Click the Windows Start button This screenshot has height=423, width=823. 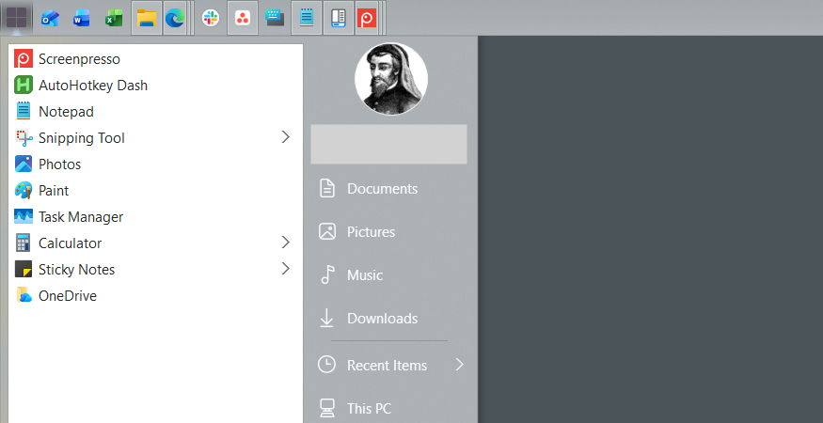coord(16,18)
